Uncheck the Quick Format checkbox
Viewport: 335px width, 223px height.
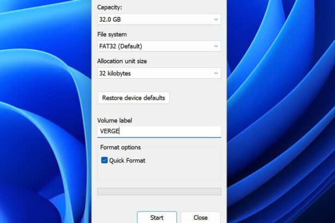[x=105, y=160]
